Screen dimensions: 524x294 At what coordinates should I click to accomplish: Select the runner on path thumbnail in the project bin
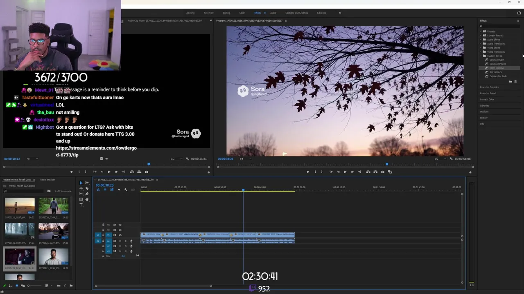point(53,206)
